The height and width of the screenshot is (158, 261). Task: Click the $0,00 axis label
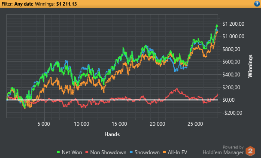pos(228,100)
